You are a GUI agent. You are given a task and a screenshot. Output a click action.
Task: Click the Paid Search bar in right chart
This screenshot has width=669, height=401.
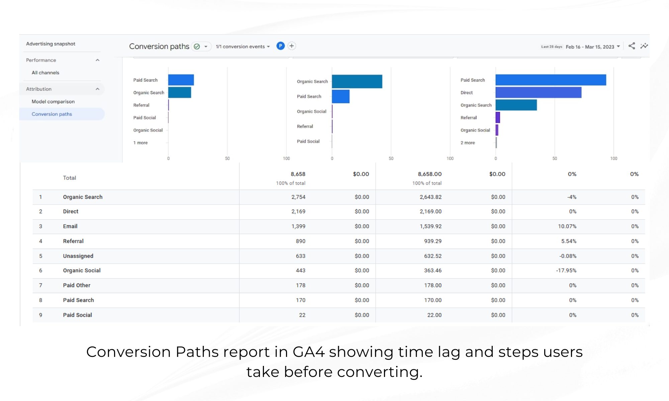[550, 80]
